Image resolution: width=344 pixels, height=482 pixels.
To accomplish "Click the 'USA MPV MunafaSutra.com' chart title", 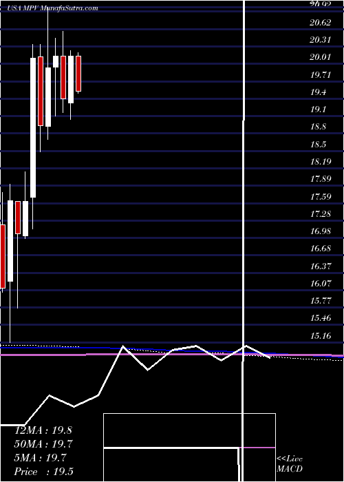I will click(53, 8).
